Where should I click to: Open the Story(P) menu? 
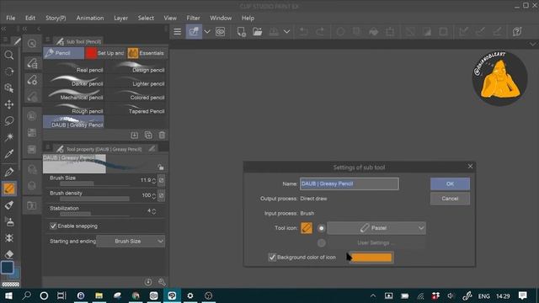point(56,18)
